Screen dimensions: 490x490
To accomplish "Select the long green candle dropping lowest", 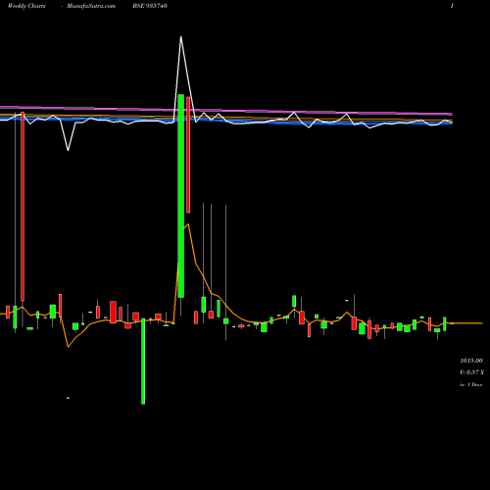I will click(143, 362).
